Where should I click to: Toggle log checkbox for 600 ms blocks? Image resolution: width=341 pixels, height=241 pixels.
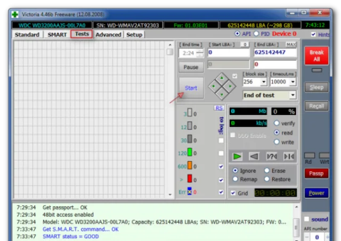pyautogui.click(x=221, y=167)
